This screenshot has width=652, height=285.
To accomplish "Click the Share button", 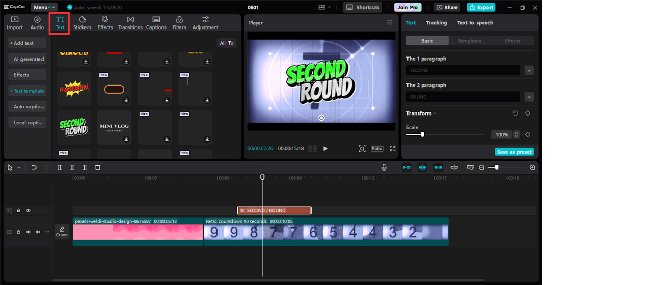I will [x=447, y=7].
